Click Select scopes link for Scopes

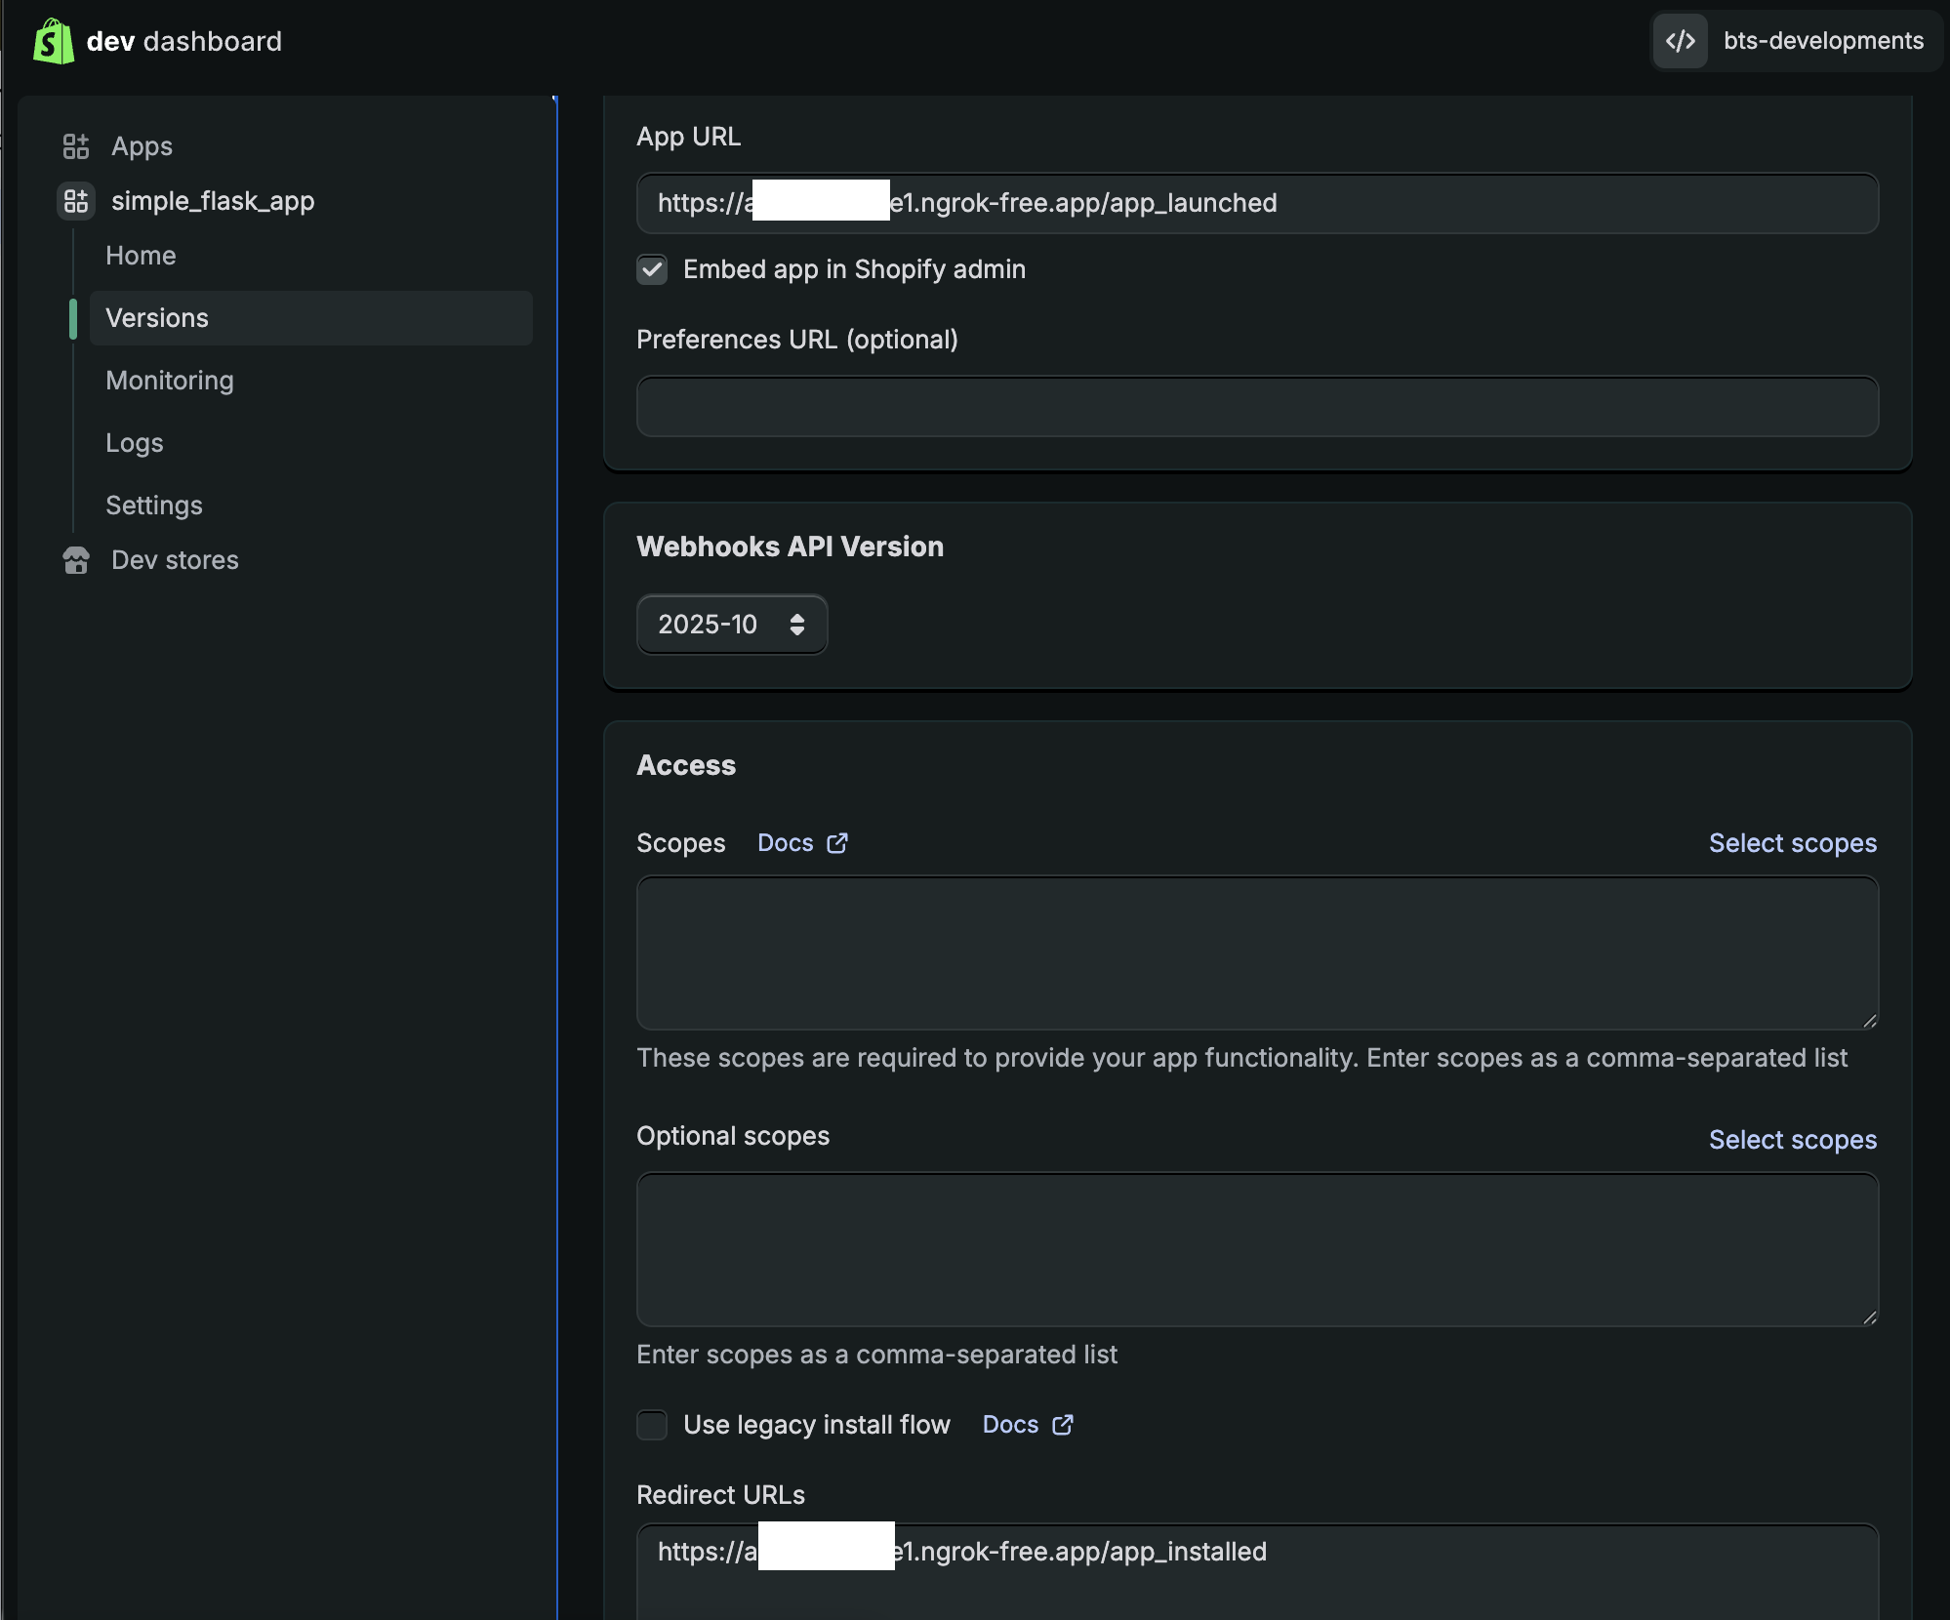1792,843
